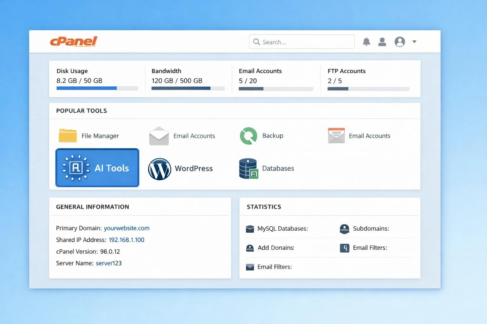Click the MySQL Databases label
This screenshot has height=324, width=487.
click(x=282, y=229)
